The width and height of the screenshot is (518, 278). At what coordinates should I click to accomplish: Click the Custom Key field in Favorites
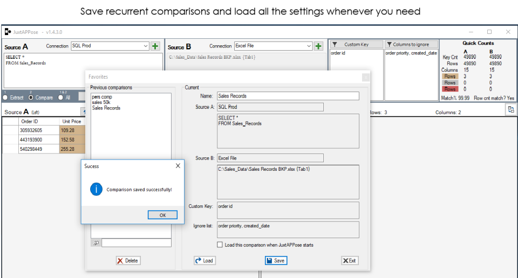click(288, 210)
